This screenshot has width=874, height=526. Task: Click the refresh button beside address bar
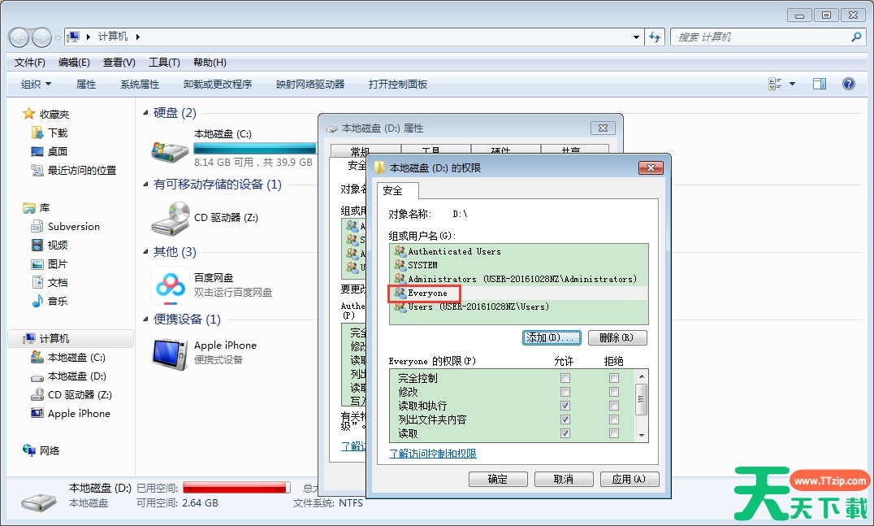click(655, 37)
